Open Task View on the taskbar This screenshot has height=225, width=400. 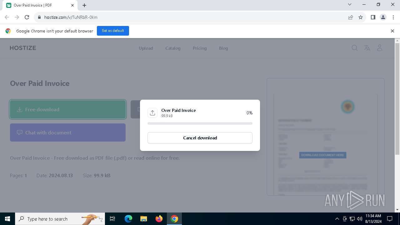click(112, 219)
